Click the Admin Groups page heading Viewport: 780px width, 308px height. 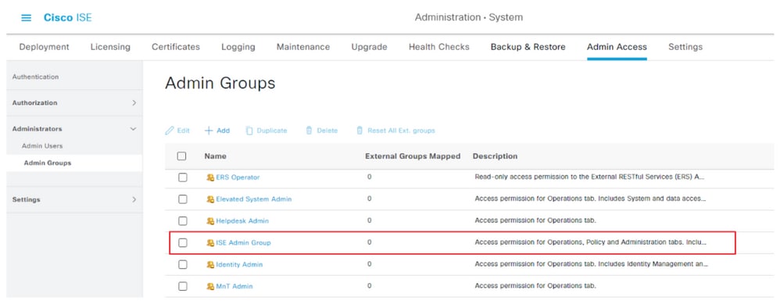(220, 83)
